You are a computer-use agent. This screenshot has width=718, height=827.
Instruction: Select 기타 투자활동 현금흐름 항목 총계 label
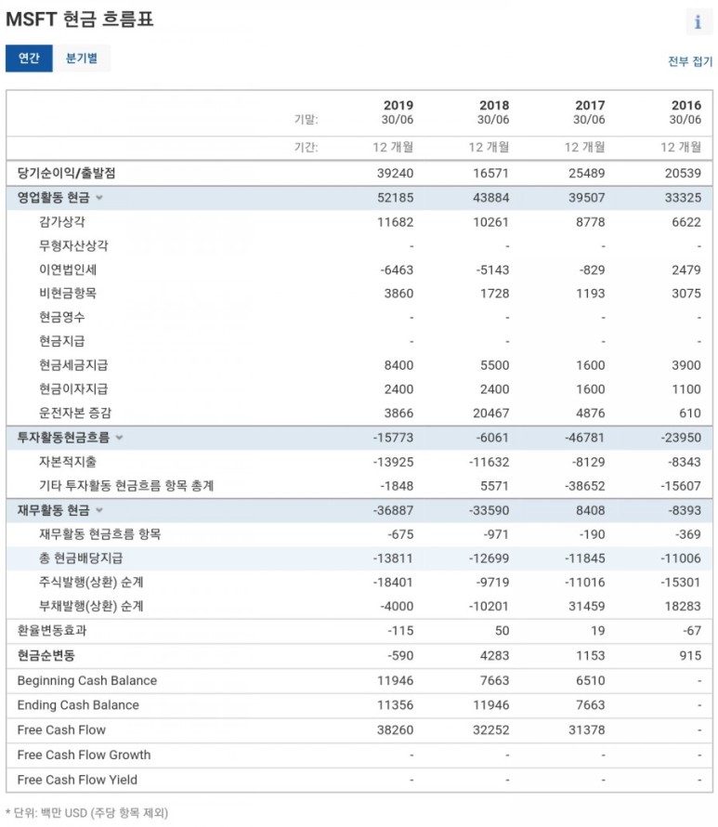coord(126,486)
